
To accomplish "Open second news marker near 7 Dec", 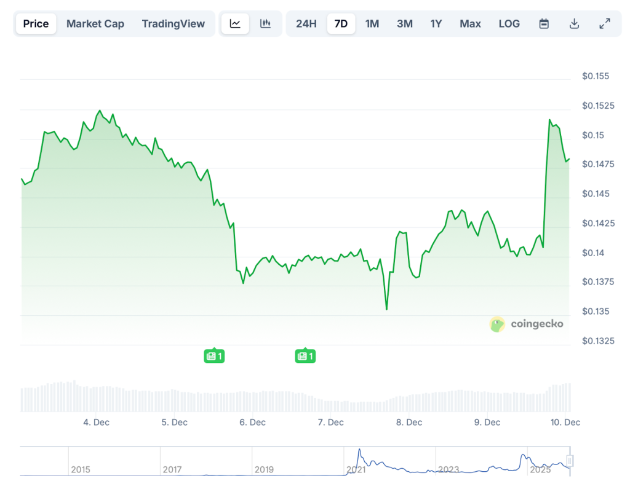I will click(305, 356).
